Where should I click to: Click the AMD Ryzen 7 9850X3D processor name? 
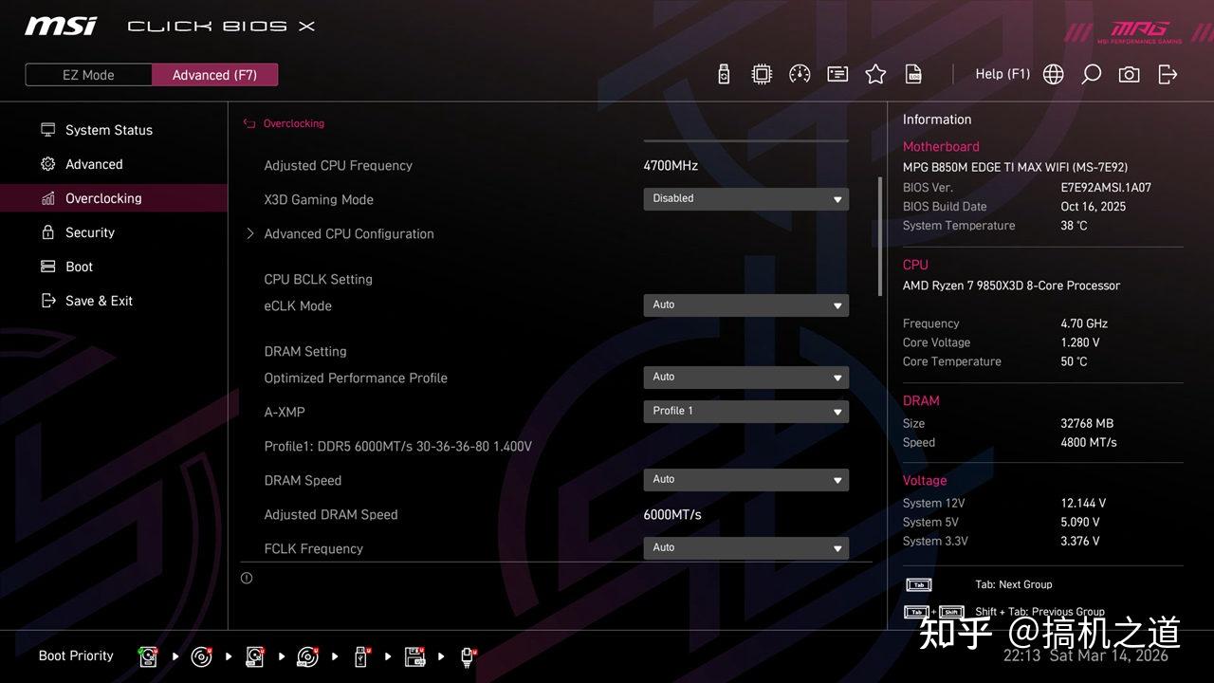pyautogui.click(x=1011, y=286)
